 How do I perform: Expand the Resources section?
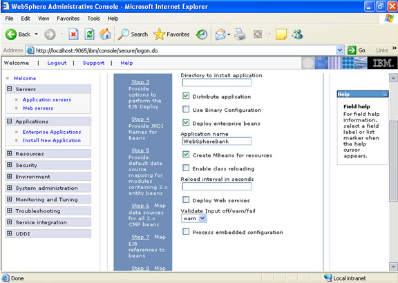click(10, 153)
